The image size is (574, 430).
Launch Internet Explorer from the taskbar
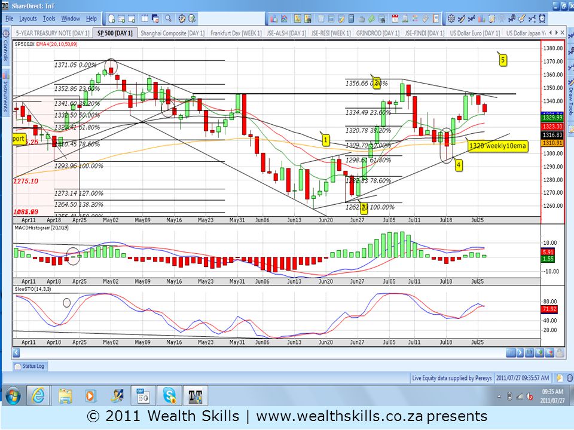point(38,396)
